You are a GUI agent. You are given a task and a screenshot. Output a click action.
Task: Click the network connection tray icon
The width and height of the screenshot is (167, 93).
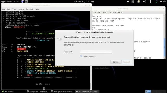(156, 2)
